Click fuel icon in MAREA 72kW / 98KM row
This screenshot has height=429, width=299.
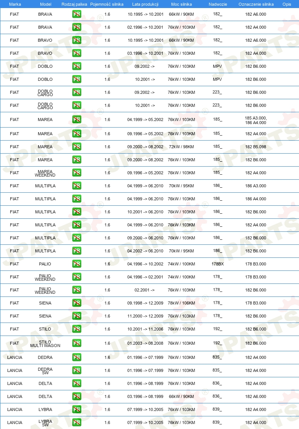point(77,147)
